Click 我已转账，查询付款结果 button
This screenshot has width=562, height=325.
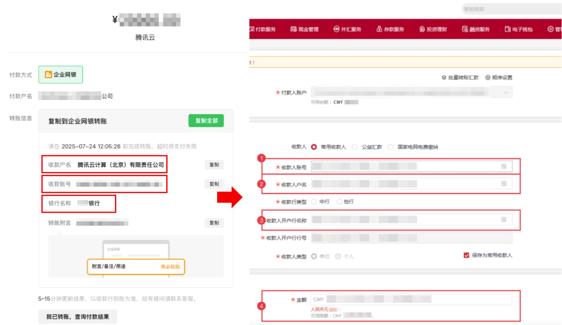[78, 317]
